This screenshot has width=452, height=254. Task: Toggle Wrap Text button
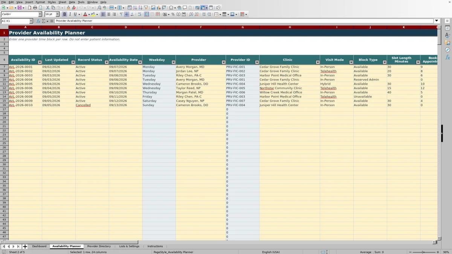[139, 14]
